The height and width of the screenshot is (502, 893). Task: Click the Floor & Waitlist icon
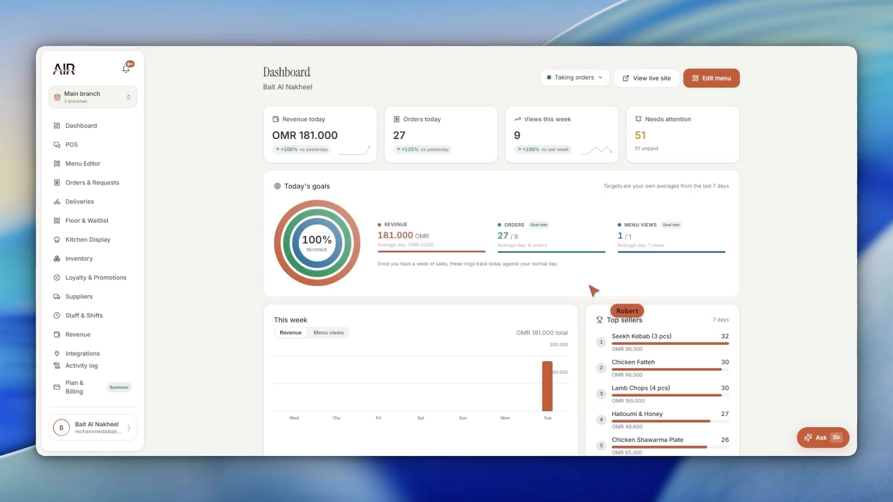click(x=57, y=221)
